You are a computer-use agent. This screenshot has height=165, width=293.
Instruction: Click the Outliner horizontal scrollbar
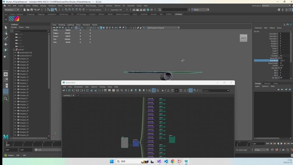(x=29, y=138)
